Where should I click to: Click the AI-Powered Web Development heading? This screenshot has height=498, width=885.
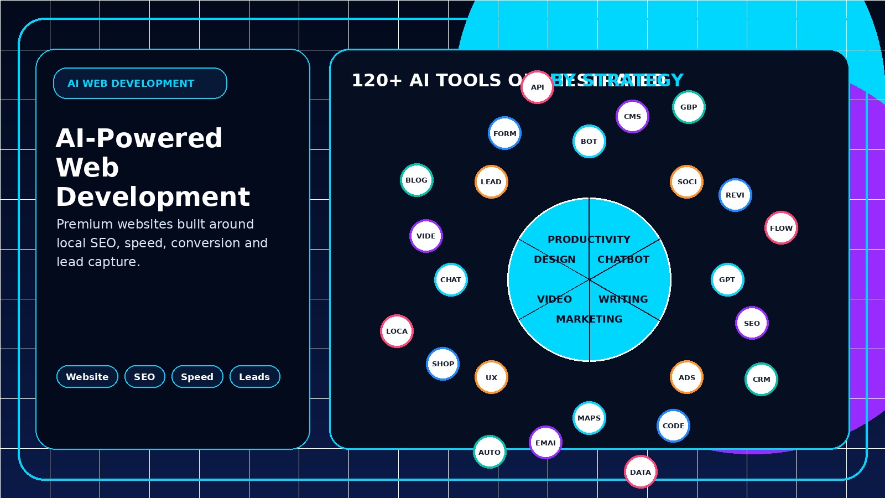(x=153, y=167)
